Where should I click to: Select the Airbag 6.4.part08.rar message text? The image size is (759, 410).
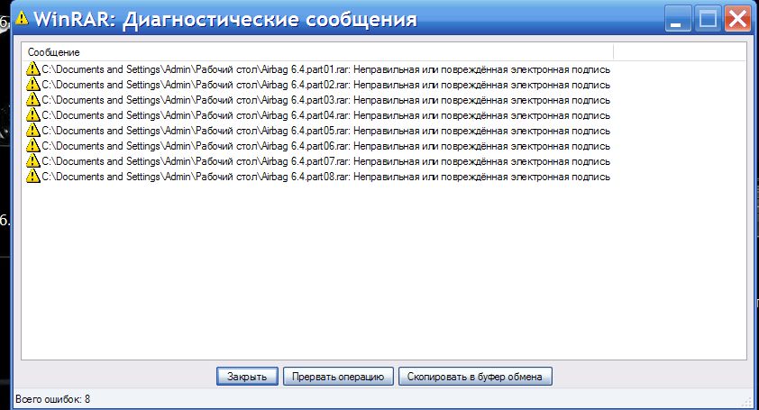[325, 177]
